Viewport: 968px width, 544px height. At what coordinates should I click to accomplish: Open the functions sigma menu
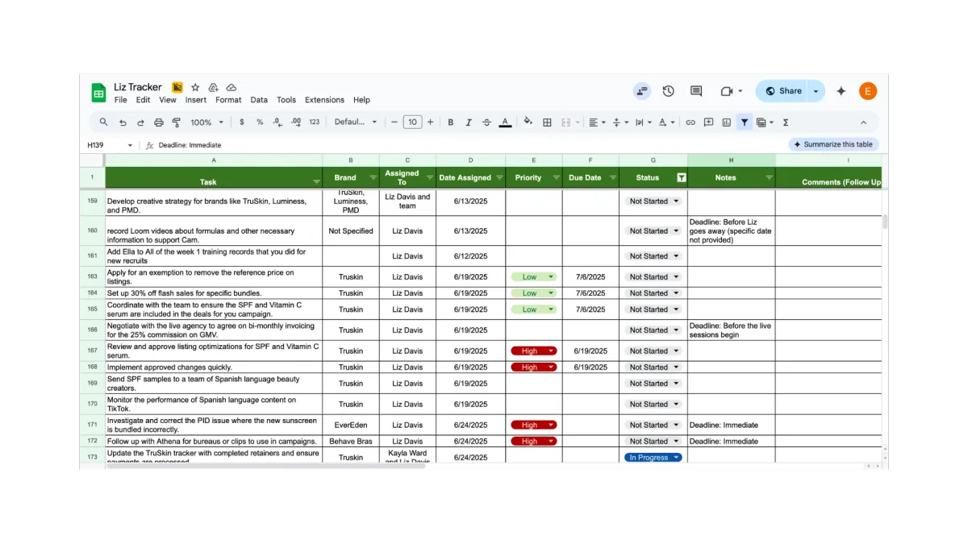786,123
